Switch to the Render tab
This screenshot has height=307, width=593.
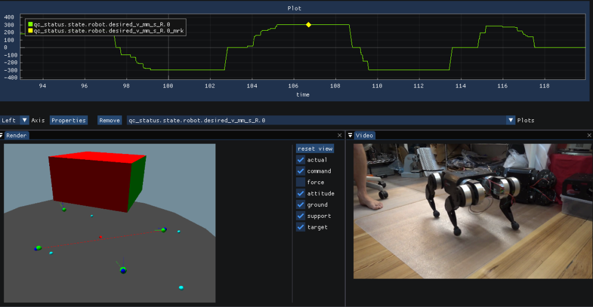pyautogui.click(x=17, y=136)
